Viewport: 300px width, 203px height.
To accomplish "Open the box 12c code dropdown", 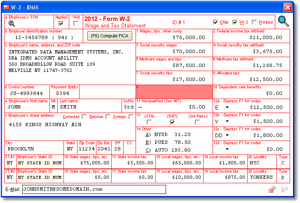I will pyautogui.click(x=227, y=135).
